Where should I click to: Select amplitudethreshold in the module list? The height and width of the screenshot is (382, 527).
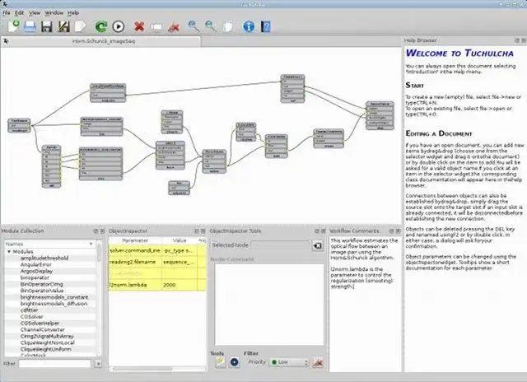pos(44,258)
